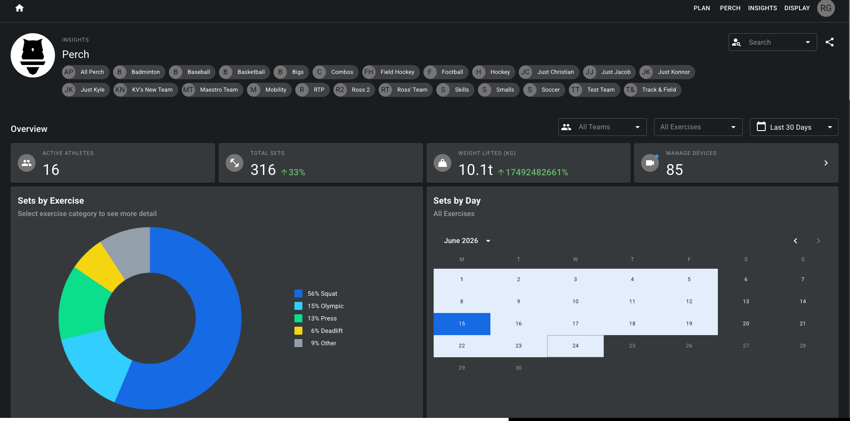Select the Hockey team chip
This screenshot has width=850, height=421.
coord(494,72)
